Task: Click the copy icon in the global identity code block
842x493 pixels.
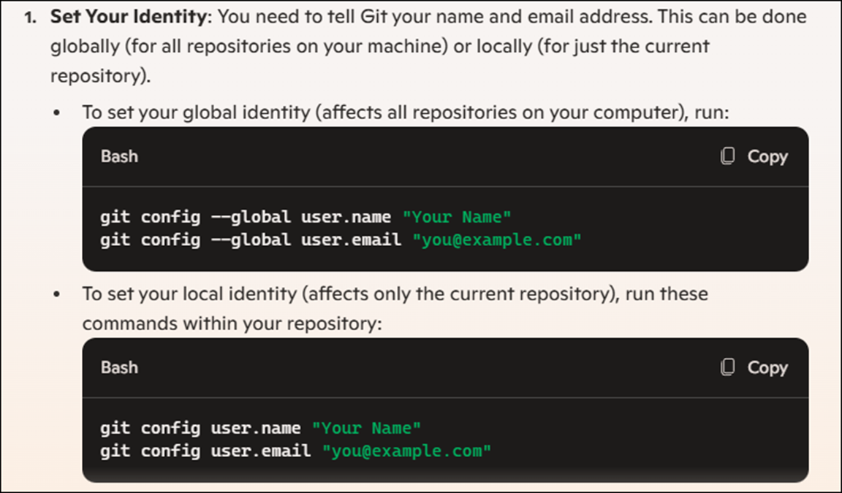Action: (727, 156)
